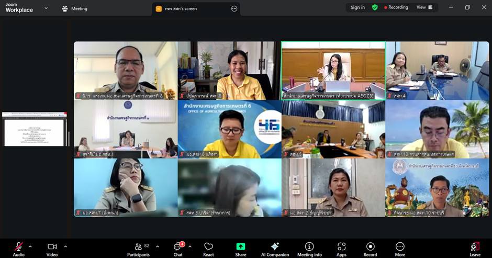Image resolution: width=492 pixels, height=258 pixels.
Task: Click the Leave meeting button
Action: pyautogui.click(x=475, y=248)
